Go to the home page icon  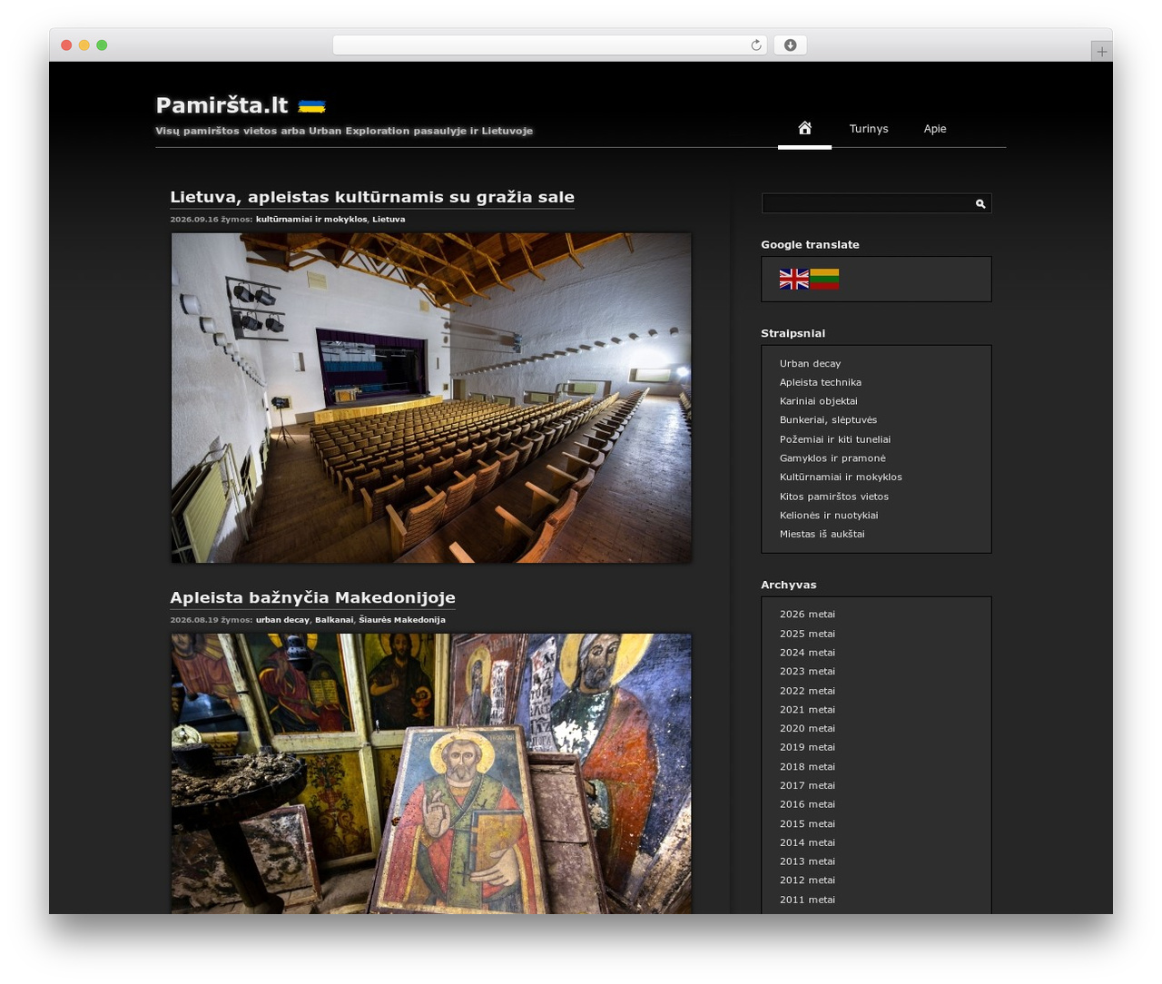pyautogui.click(x=804, y=128)
